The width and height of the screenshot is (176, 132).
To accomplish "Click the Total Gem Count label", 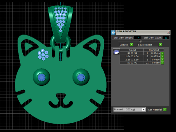I will (x=152, y=38).
